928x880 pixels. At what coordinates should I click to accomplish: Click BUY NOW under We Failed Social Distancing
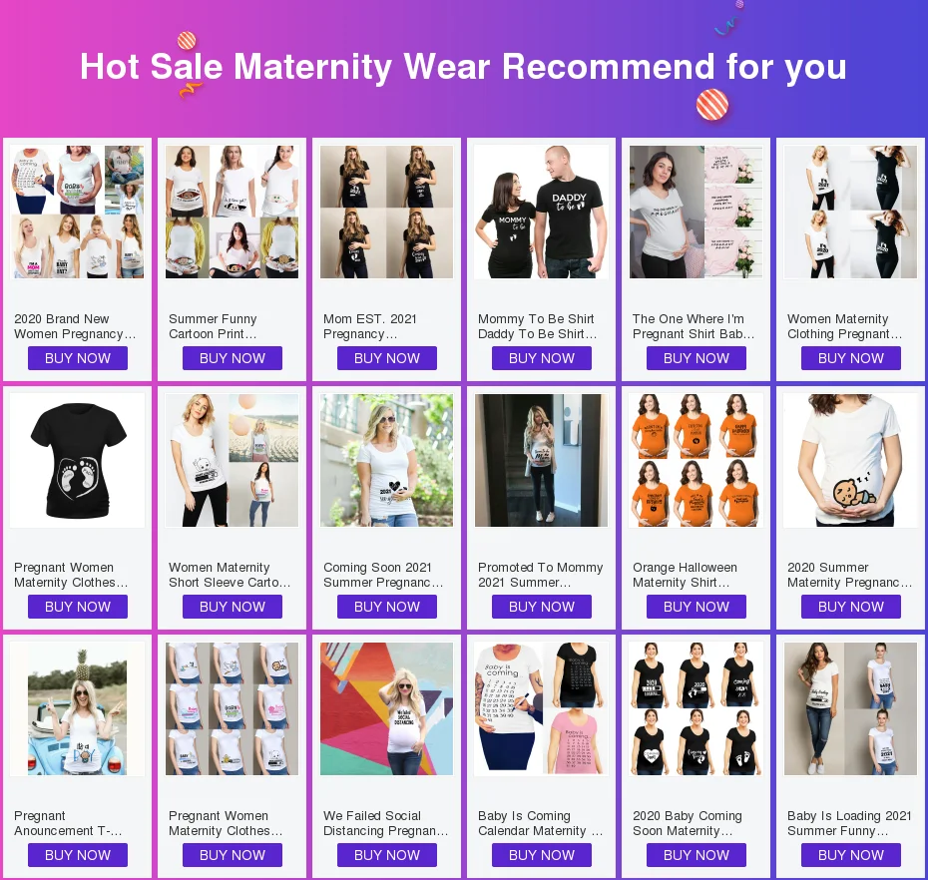tap(386, 855)
